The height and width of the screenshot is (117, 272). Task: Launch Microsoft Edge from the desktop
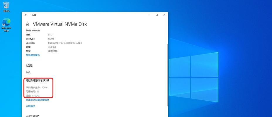click(6, 25)
